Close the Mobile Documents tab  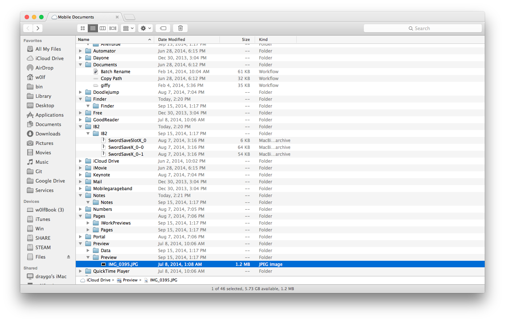[x=117, y=17]
